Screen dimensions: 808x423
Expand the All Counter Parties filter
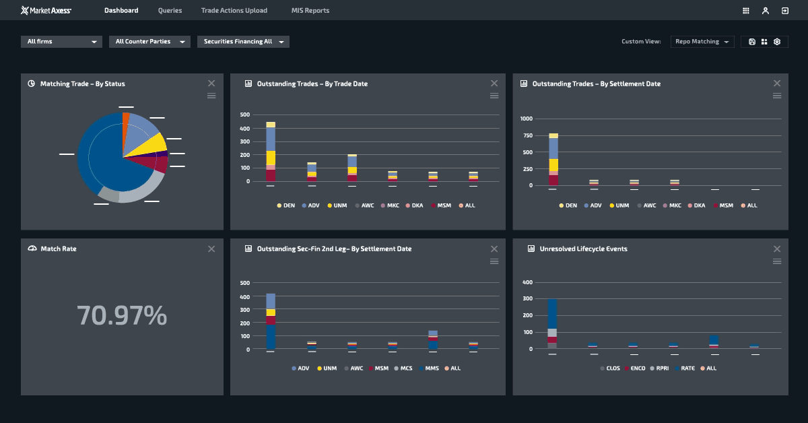149,41
